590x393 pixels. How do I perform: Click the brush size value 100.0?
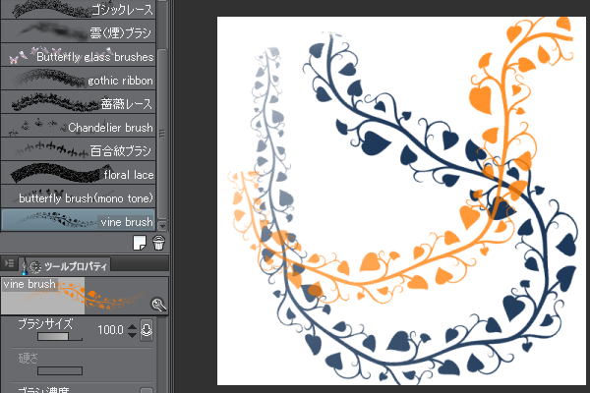(x=110, y=330)
